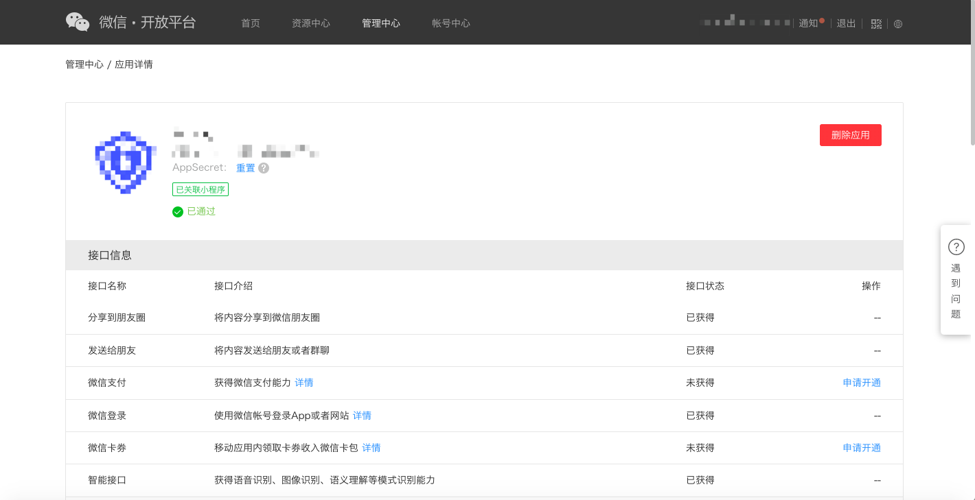The height and width of the screenshot is (500, 975).
Task: Click the blue shield app icon
Action: [123, 162]
